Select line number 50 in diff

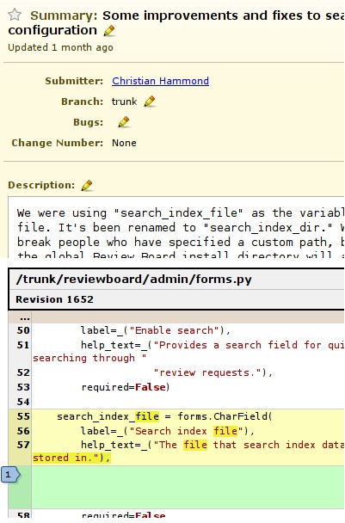coord(23,330)
